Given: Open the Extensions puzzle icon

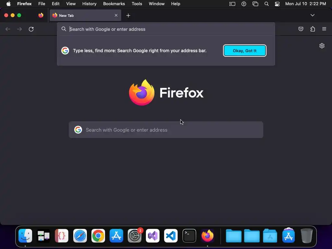Looking at the screenshot, I should [313, 29].
